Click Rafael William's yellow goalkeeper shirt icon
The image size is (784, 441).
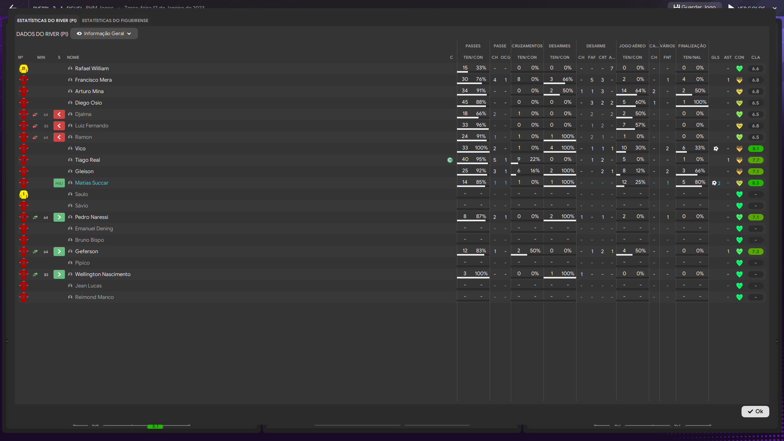pyautogui.click(x=24, y=69)
